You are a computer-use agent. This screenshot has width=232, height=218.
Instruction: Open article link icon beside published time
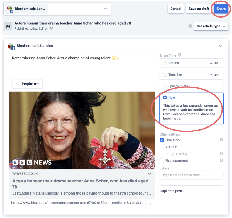pos(52,28)
